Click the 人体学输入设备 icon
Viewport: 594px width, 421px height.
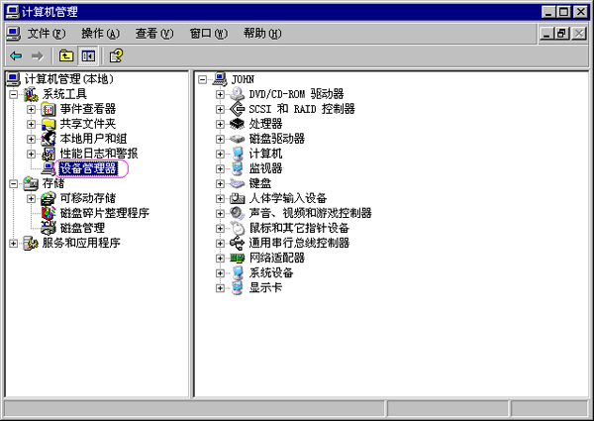point(238,198)
